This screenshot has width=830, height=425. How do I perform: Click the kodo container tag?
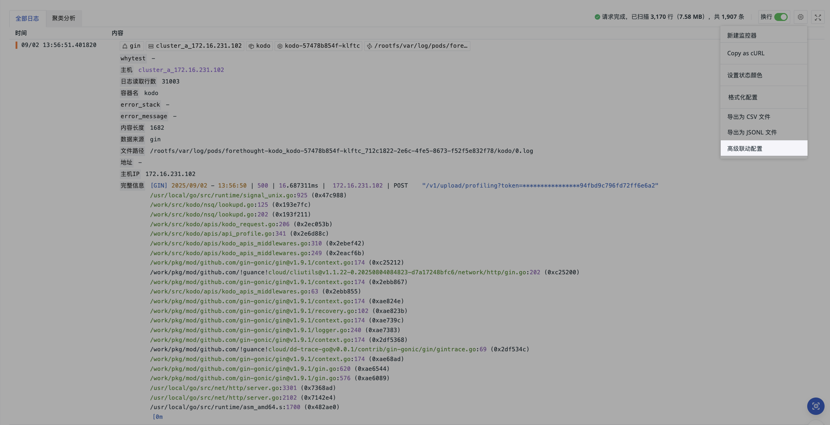point(259,46)
